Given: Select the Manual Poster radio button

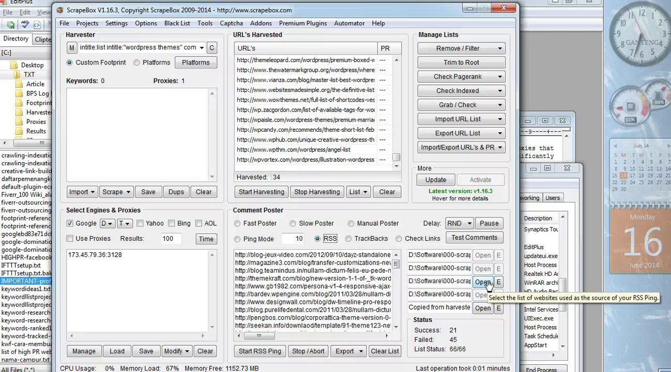Looking at the screenshot, I should (351, 223).
